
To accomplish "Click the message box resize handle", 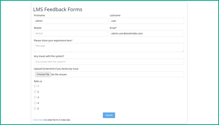I will click(x=183, y=51).
